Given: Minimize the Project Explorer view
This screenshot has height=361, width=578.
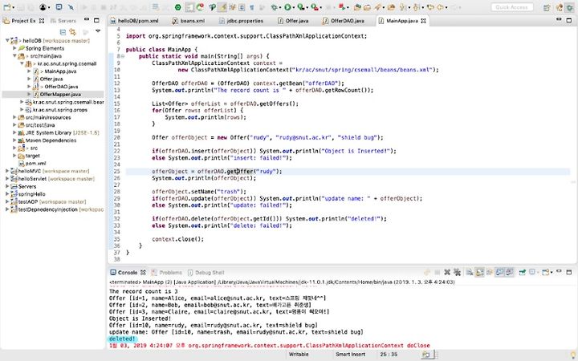Looking at the screenshot, I should [x=86, y=19].
